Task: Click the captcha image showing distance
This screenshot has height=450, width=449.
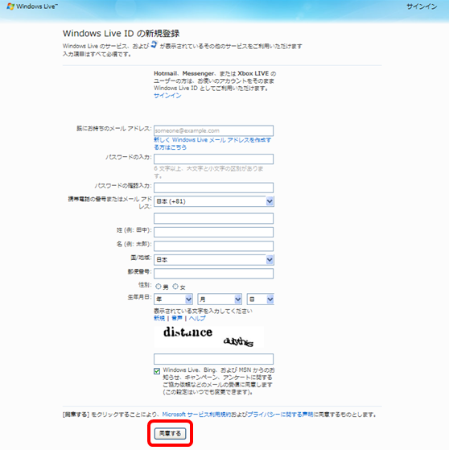Action: click(208, 336)
